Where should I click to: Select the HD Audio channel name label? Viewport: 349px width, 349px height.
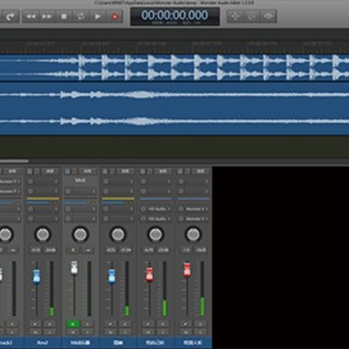[155, 342]
